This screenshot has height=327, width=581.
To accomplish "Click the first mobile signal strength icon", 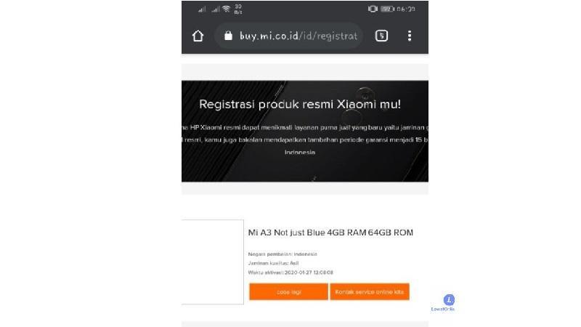I will pyautogui.click(x=202, y=9).
